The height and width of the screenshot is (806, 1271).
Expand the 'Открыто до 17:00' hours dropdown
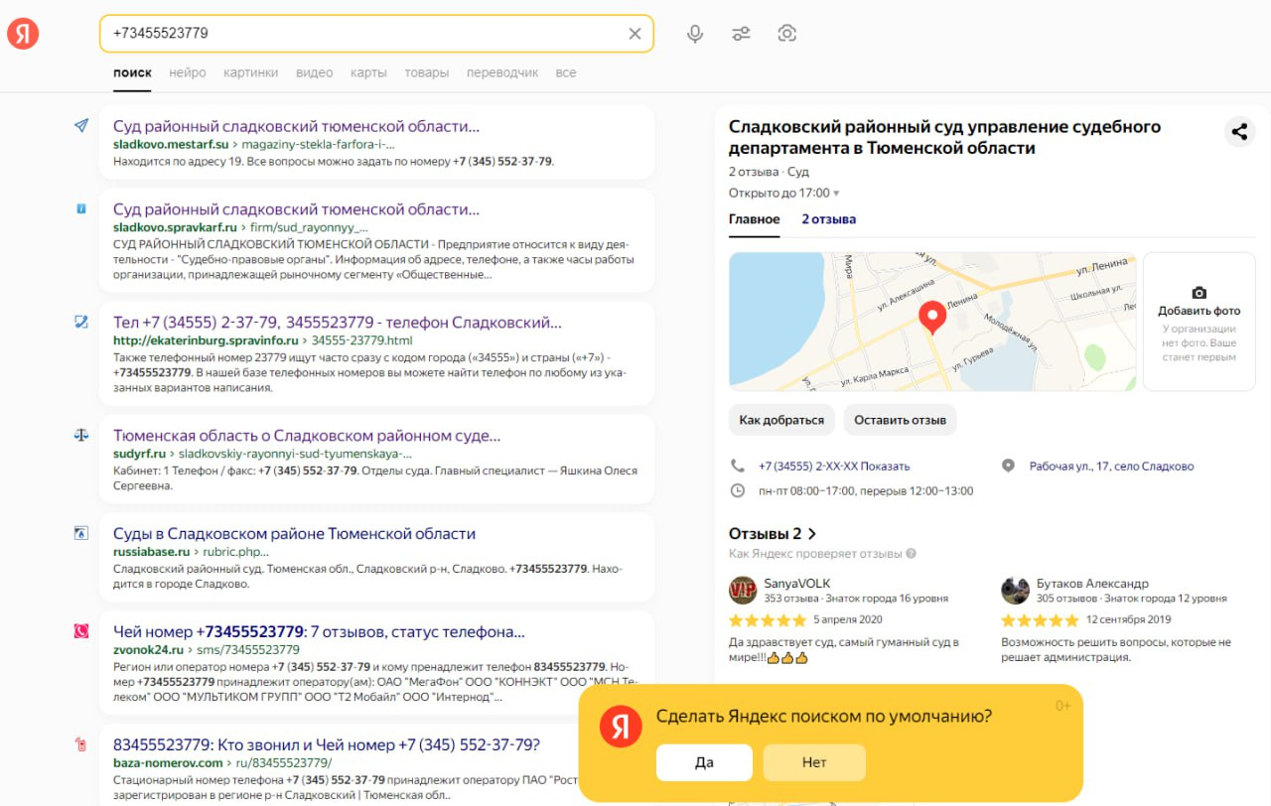pos(836,194)
